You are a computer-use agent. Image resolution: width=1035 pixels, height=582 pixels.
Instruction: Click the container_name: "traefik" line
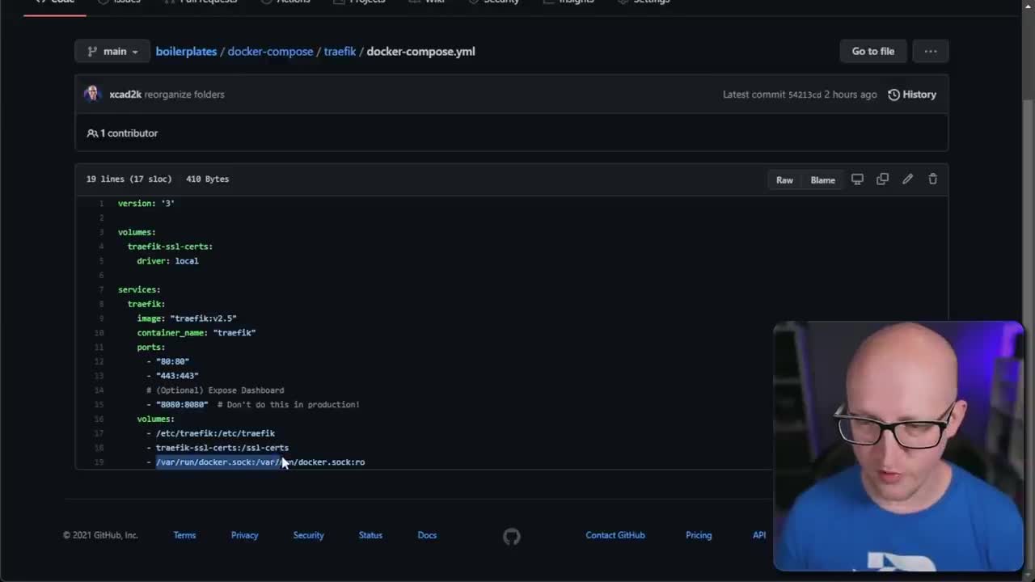pos(196,332)
